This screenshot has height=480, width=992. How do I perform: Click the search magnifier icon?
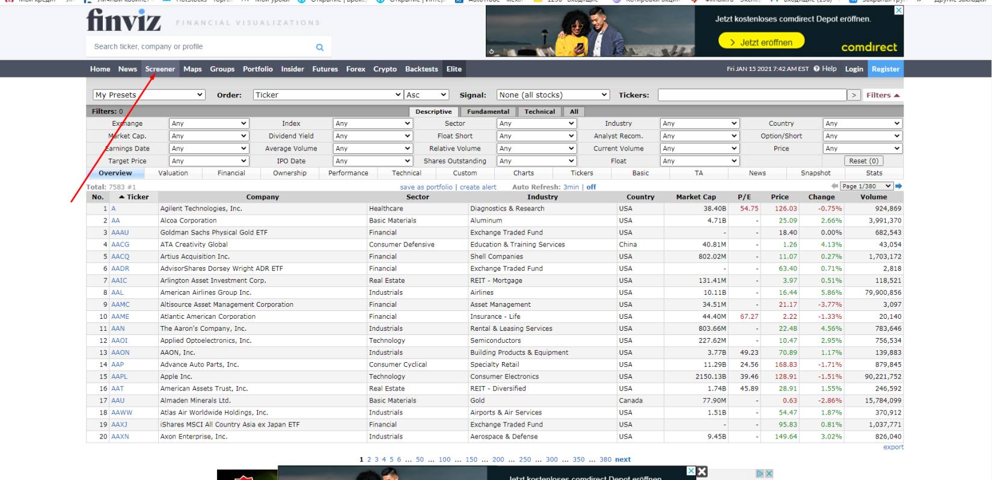coord(320,47)
